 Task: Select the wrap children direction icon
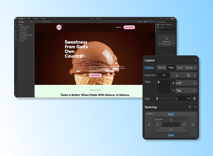click(x=188, y=75)
